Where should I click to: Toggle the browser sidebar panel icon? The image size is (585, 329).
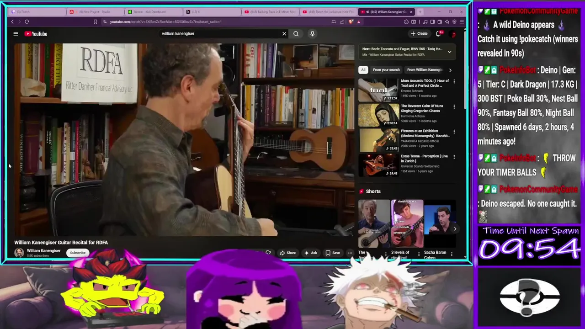(432, 21)
